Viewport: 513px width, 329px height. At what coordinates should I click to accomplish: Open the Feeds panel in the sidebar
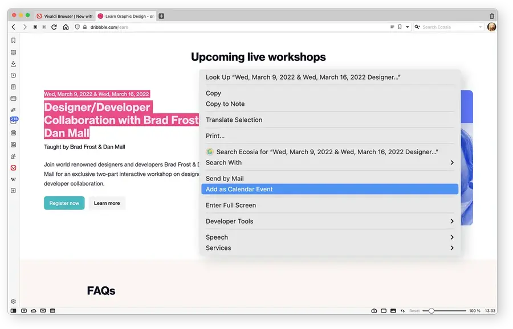pos(14,145)
